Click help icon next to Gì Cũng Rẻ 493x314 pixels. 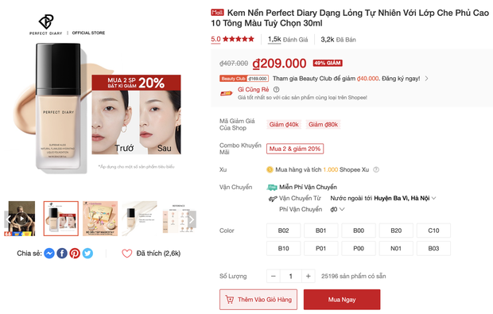pyautogui.click(x=277, y=90)
